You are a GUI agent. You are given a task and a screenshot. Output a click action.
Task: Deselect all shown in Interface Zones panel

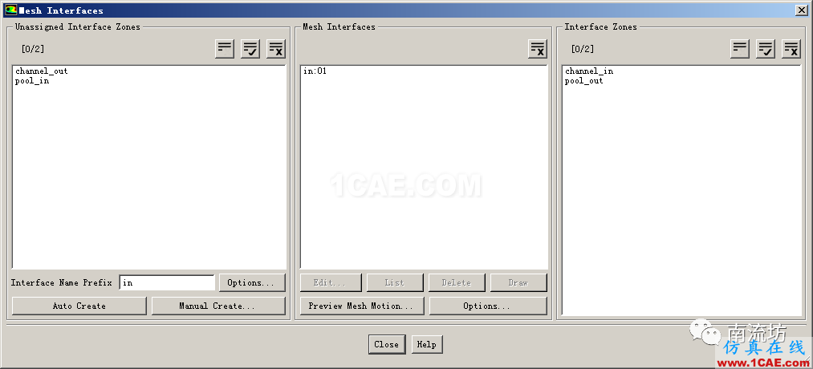click(x=792, y=49)
